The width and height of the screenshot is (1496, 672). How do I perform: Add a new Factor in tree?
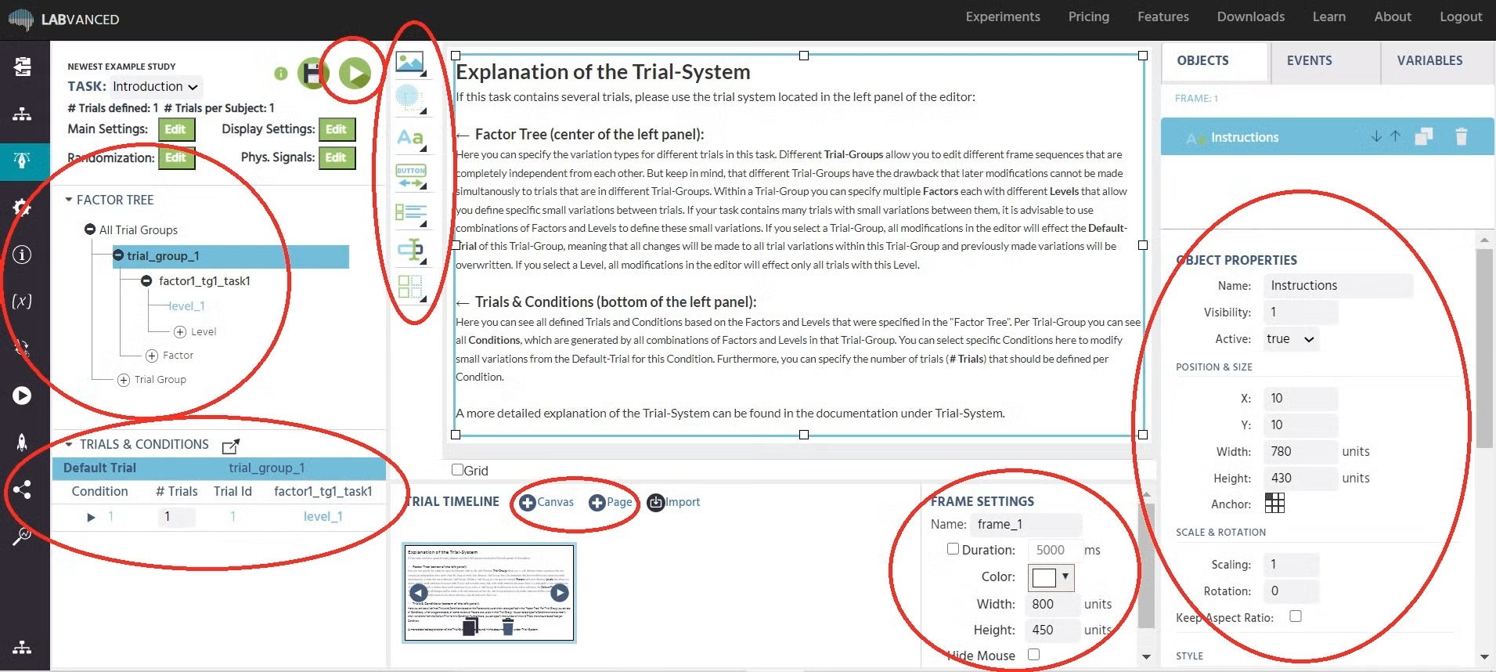tap(170, 356)
